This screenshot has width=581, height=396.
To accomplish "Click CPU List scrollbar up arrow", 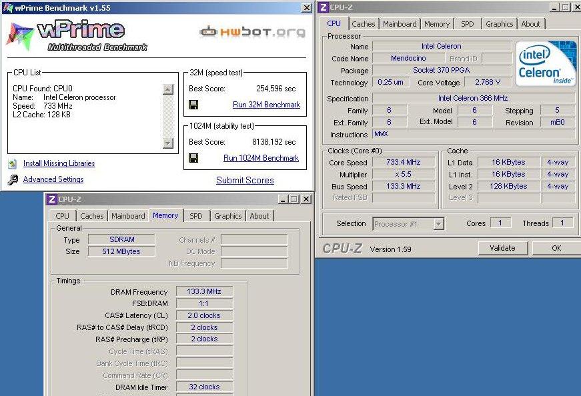I will pyautogui.click(x=168, y=89).
